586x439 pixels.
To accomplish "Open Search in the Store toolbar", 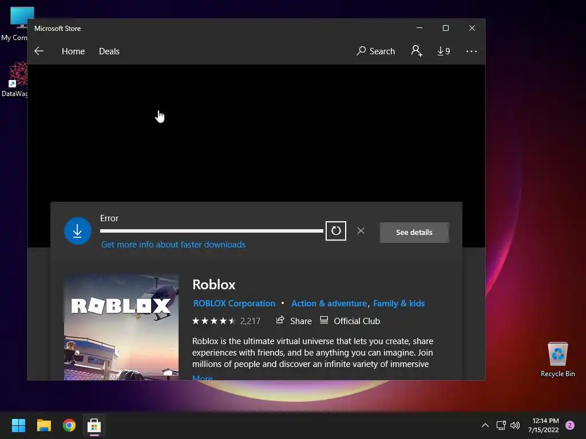I will (375, 51).
